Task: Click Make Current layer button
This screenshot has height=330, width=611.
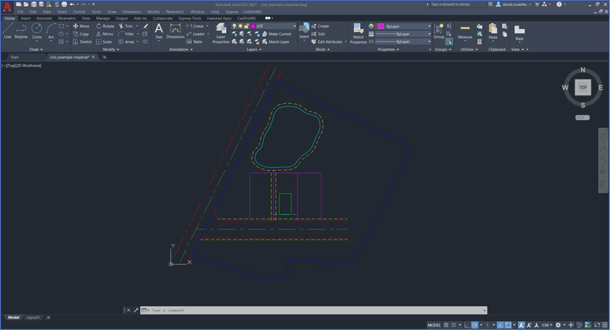Action: [x=277, y=34]
